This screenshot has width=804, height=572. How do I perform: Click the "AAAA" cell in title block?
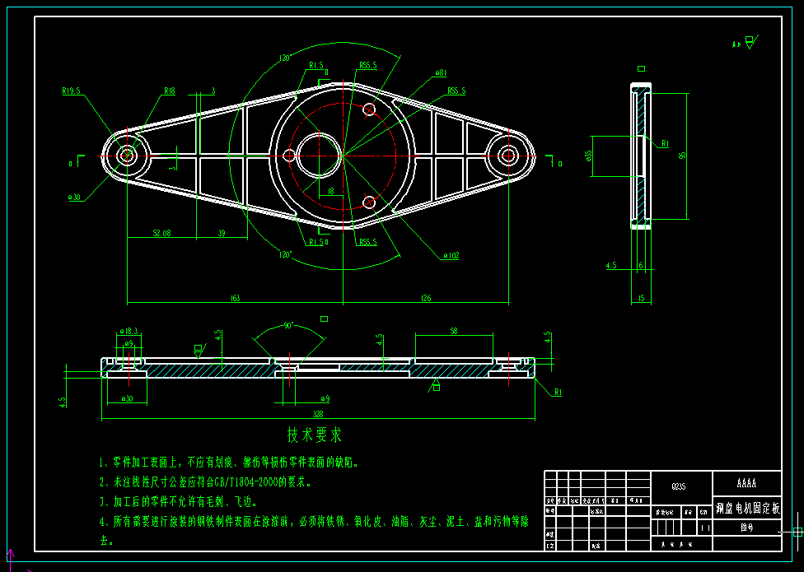[746, 483]
